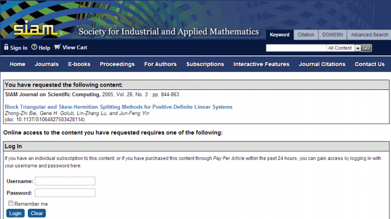Open the For Authors menu item

(160, 64)
